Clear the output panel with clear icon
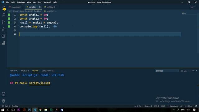The width and height of the screenshot is (199, 112). 182,71
